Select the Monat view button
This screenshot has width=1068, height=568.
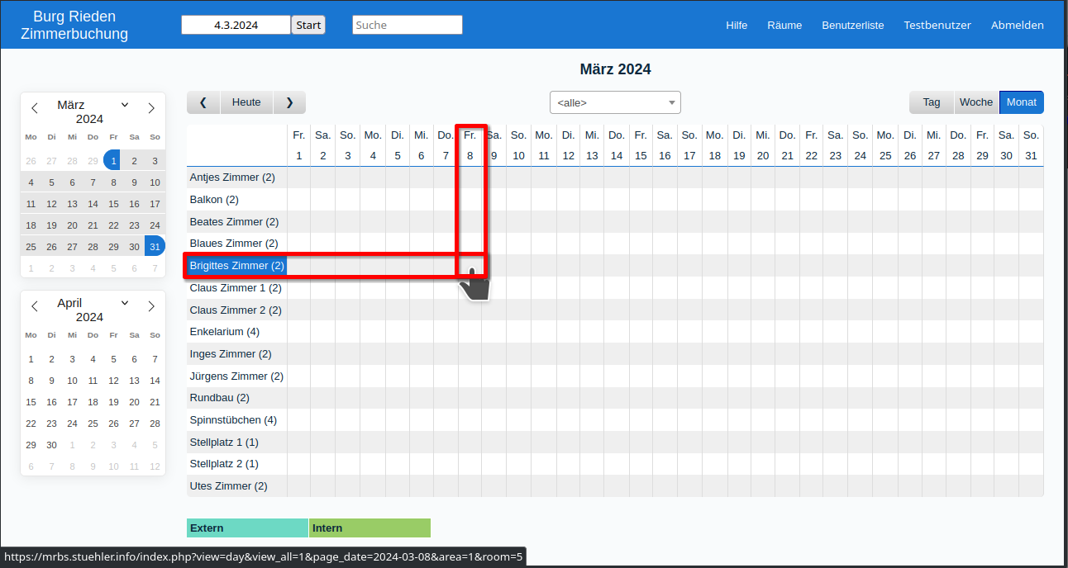pyautogui.click(x=1022, y=102)
